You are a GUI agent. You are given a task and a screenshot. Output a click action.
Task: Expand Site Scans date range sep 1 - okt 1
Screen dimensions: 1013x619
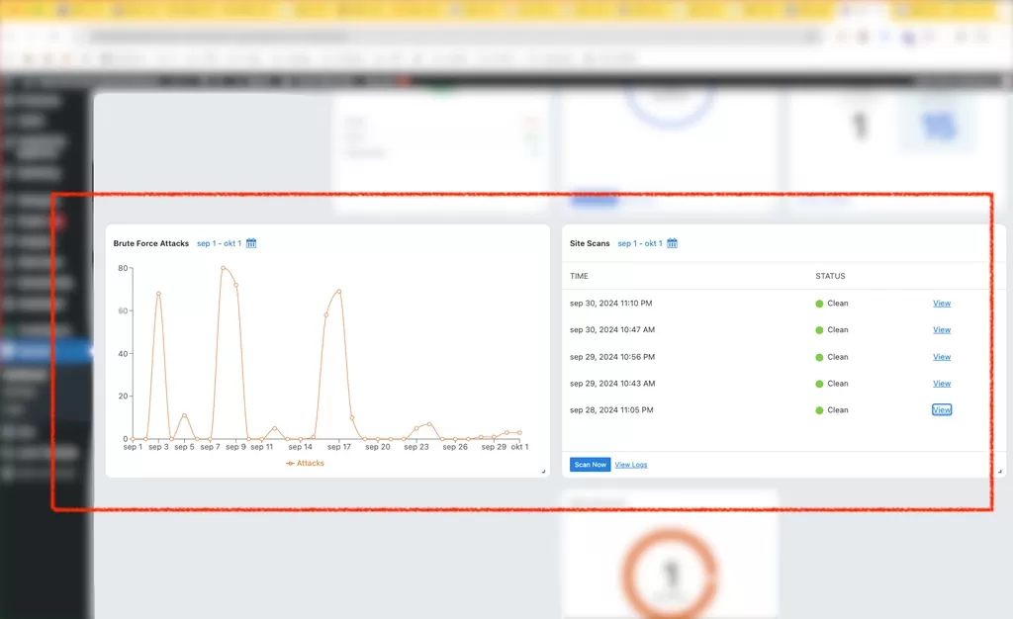pos(640,243)
